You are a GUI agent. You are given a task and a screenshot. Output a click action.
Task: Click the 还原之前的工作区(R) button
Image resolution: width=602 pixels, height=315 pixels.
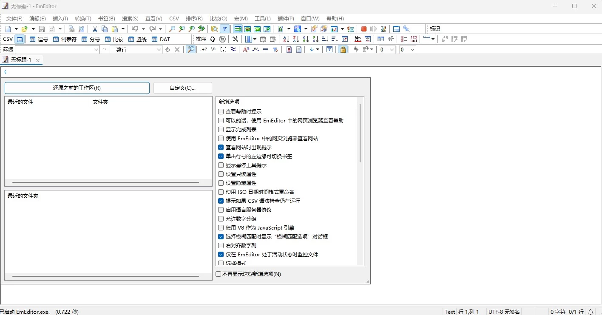click(77, 88)
